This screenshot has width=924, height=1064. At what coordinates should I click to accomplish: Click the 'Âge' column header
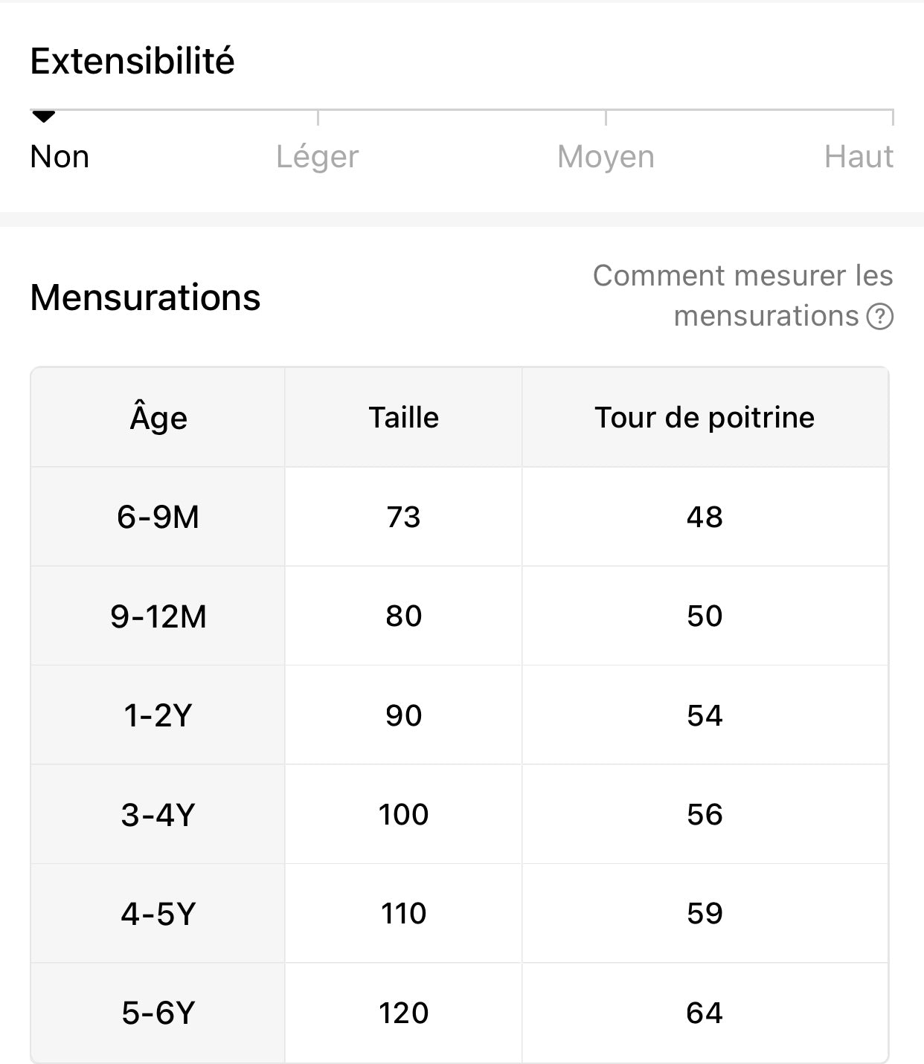click(x=158, y=418)
